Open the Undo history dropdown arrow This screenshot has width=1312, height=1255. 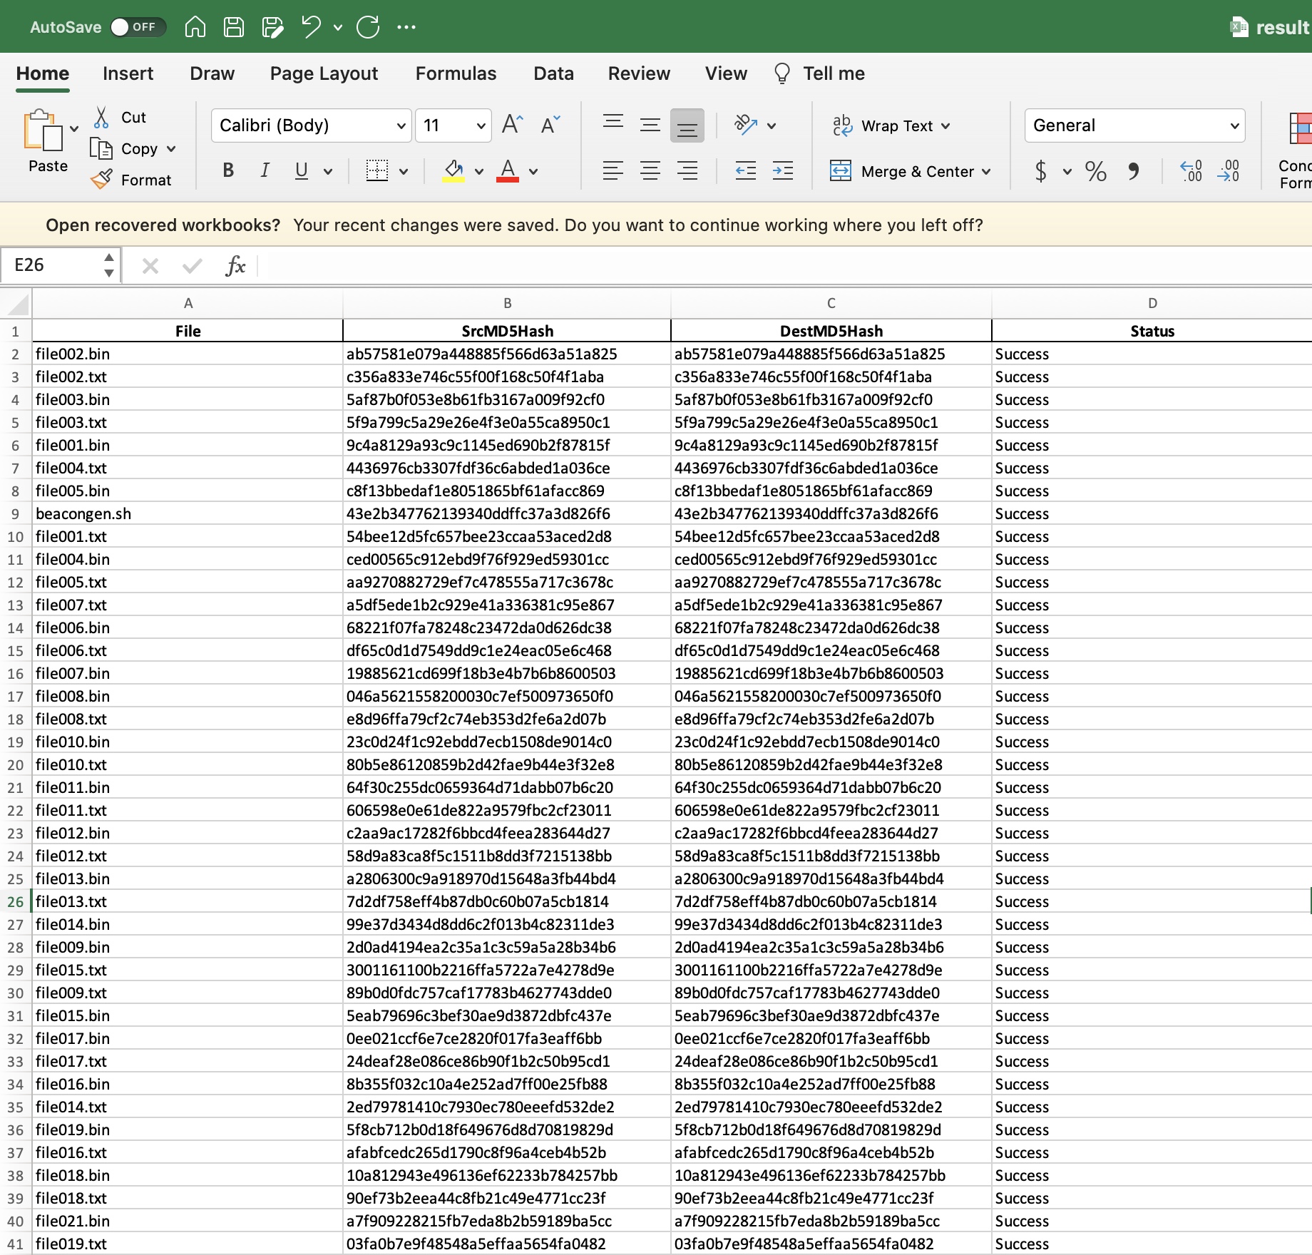pos(338,28)
